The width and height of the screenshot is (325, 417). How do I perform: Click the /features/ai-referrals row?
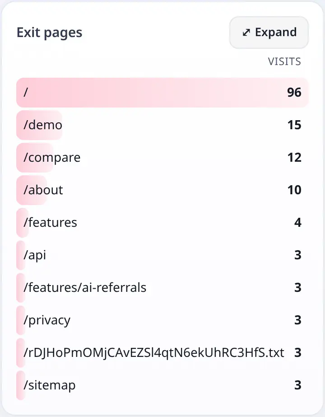tap(162, 287)
